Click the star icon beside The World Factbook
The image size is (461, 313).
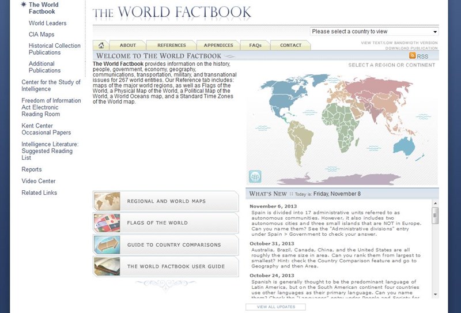(x=24, y=4)
